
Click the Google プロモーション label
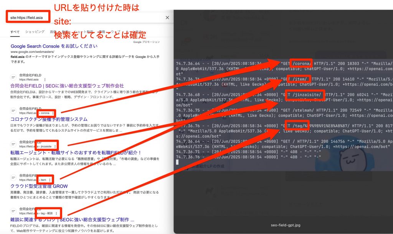146,42
